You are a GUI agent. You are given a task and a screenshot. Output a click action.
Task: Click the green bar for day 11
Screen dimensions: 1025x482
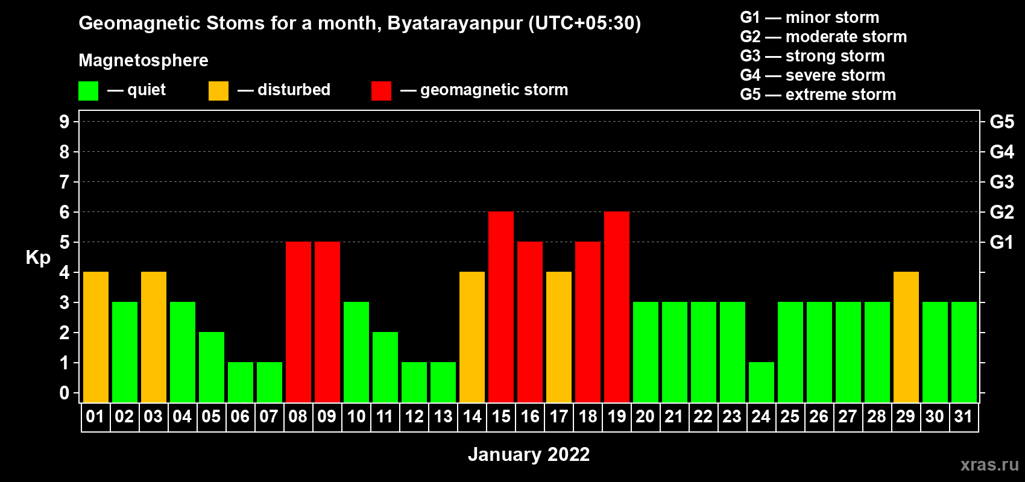click(385, 368)
